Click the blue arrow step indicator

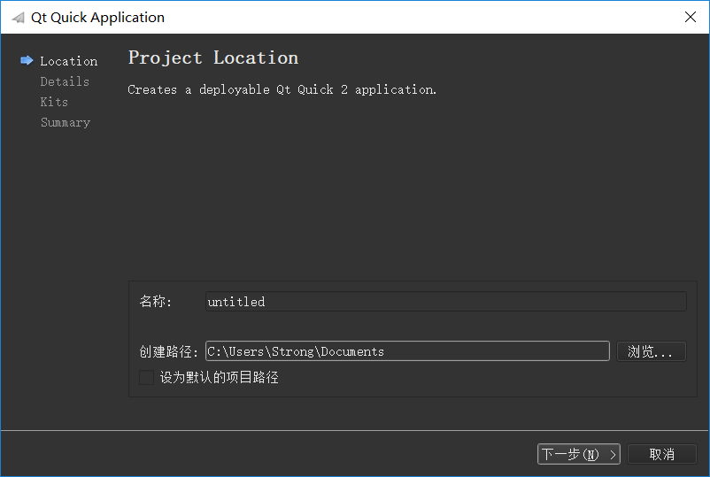click(x=27, y=60)
